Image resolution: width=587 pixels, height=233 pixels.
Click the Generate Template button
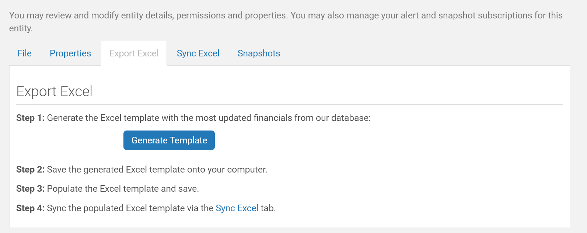coord(169,140)
